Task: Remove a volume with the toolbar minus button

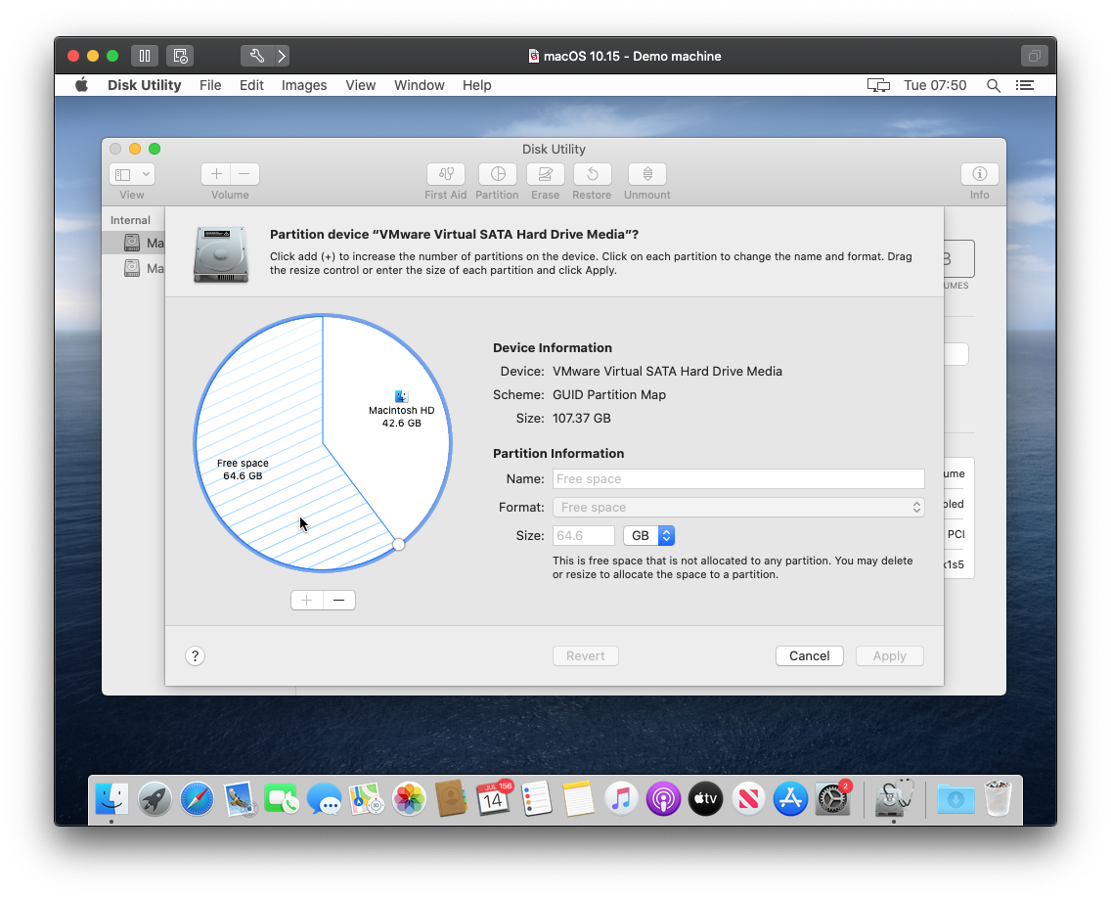Action: pyautogui.click(x=244, y=174)
